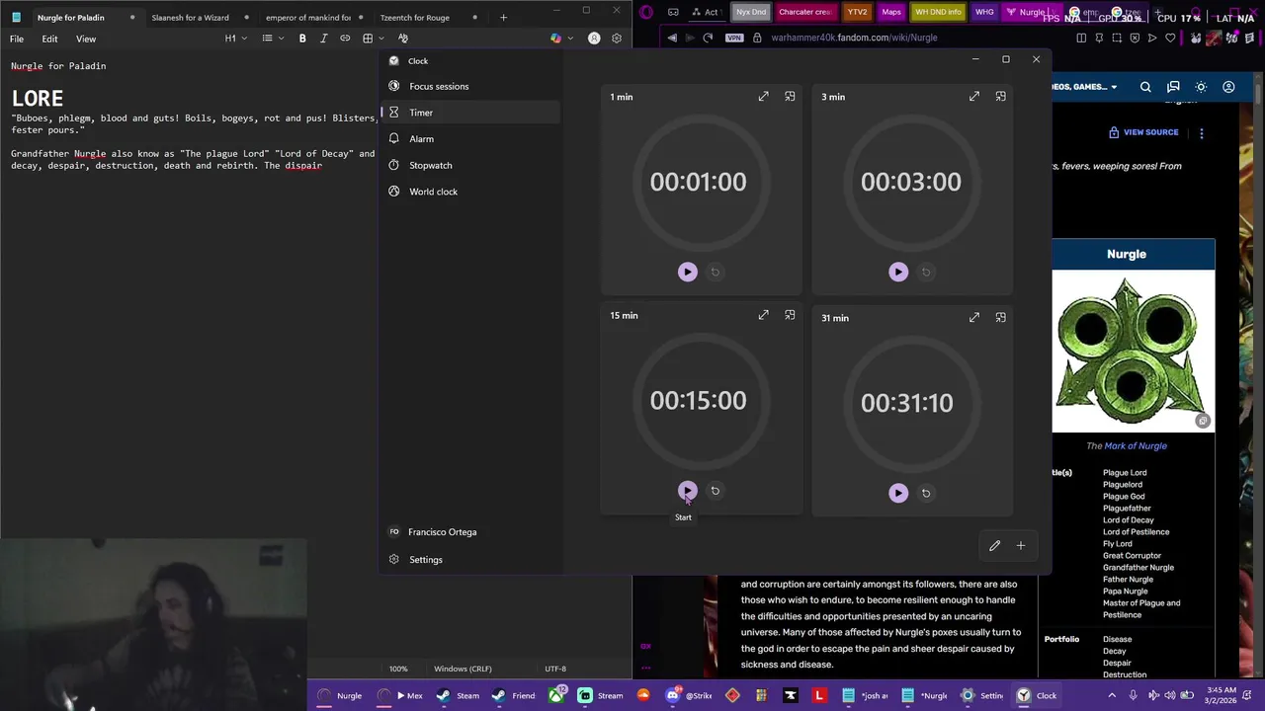Open Francisco Ortega account entry
Image resolution: width=1265 pixels, height=711 pixels.
472,532
